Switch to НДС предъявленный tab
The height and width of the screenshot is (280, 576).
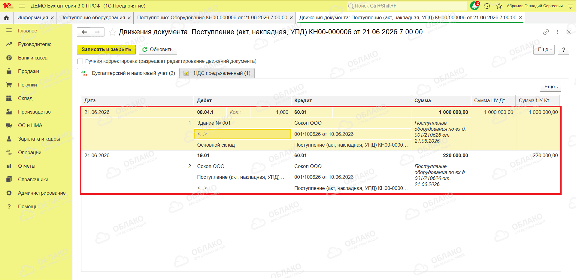click(217, 73)
